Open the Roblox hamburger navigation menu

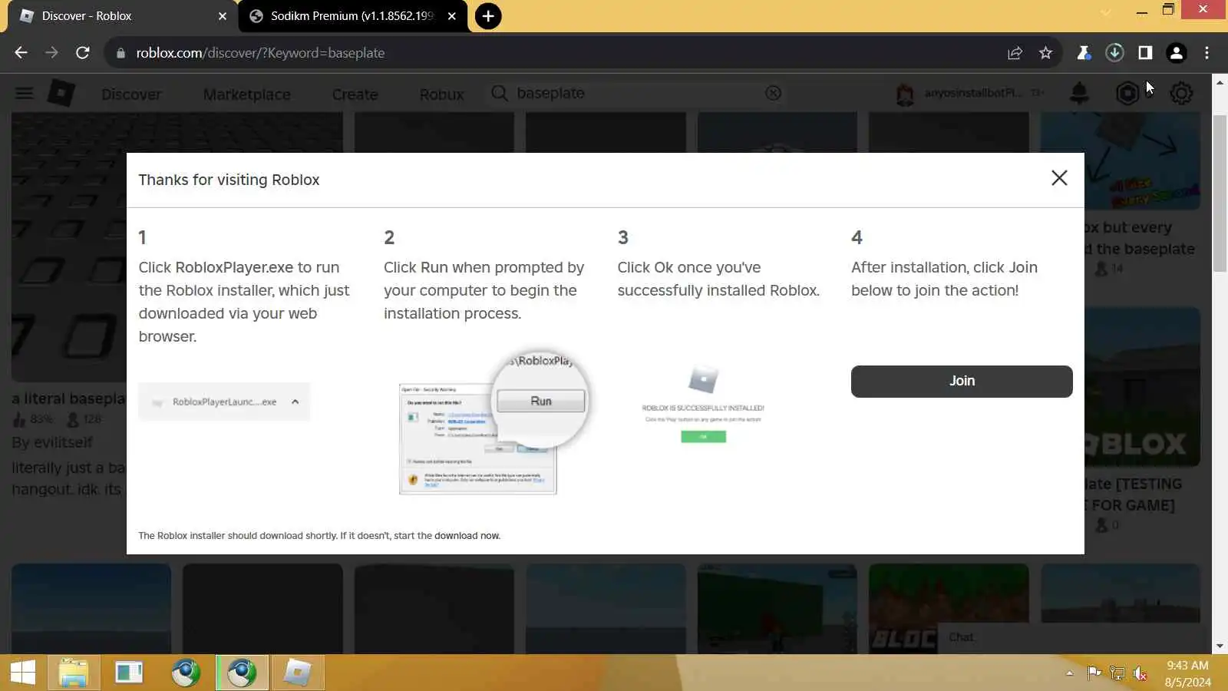(25, 94)
